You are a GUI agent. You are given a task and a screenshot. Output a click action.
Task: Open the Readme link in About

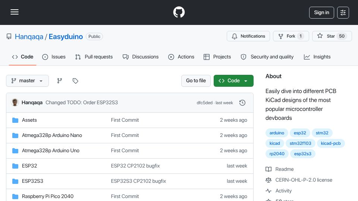click(285, 169)
